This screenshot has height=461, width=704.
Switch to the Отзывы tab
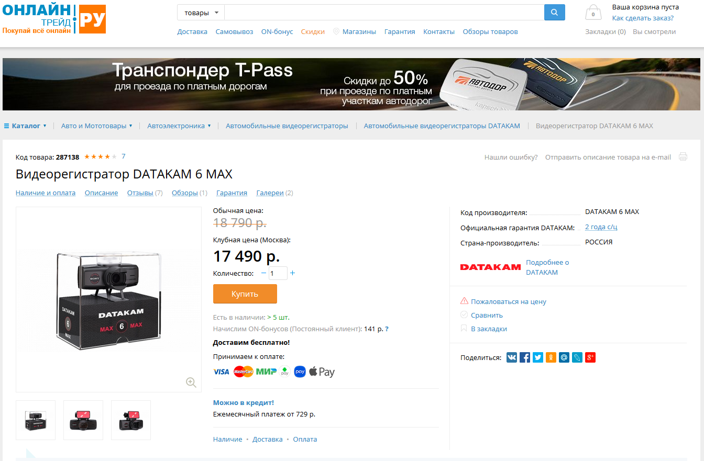click(140, 193)
